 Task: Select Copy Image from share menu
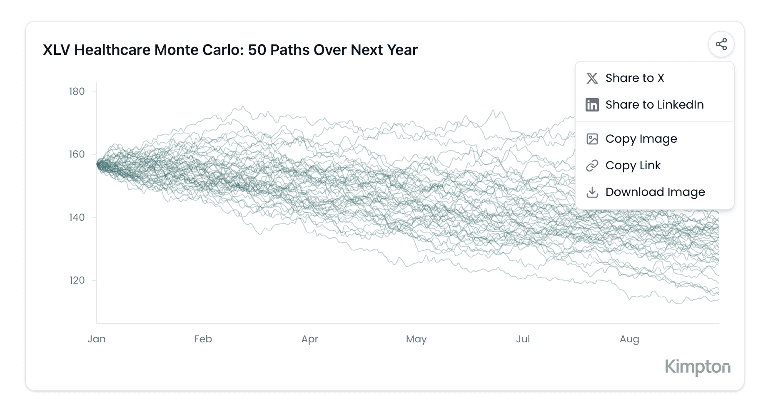coord(641,139)
